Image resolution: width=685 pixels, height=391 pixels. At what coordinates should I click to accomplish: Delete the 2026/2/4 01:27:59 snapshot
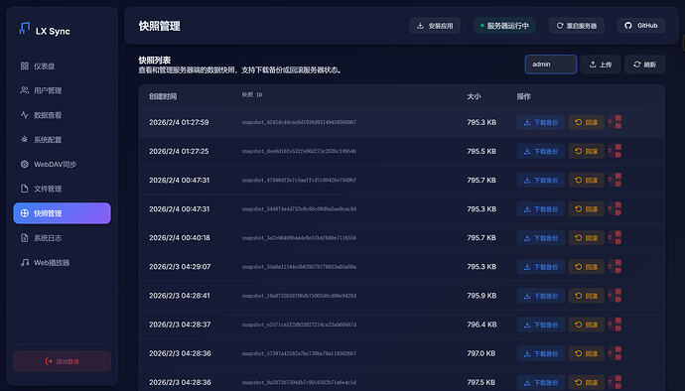pyautogui.click(x=615, y=122)
